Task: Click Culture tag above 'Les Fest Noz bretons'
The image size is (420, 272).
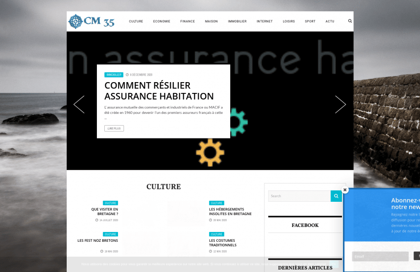Action: click(x=110, y=234)
